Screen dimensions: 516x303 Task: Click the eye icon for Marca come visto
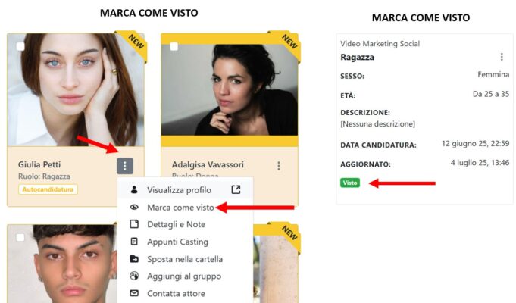click(x=134, y=207)
